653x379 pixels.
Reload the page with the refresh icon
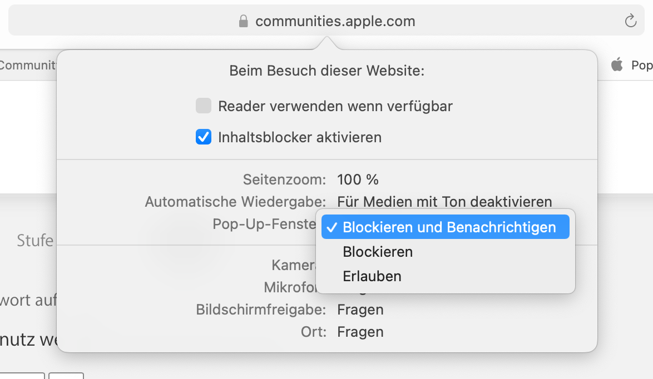[630, 22]
